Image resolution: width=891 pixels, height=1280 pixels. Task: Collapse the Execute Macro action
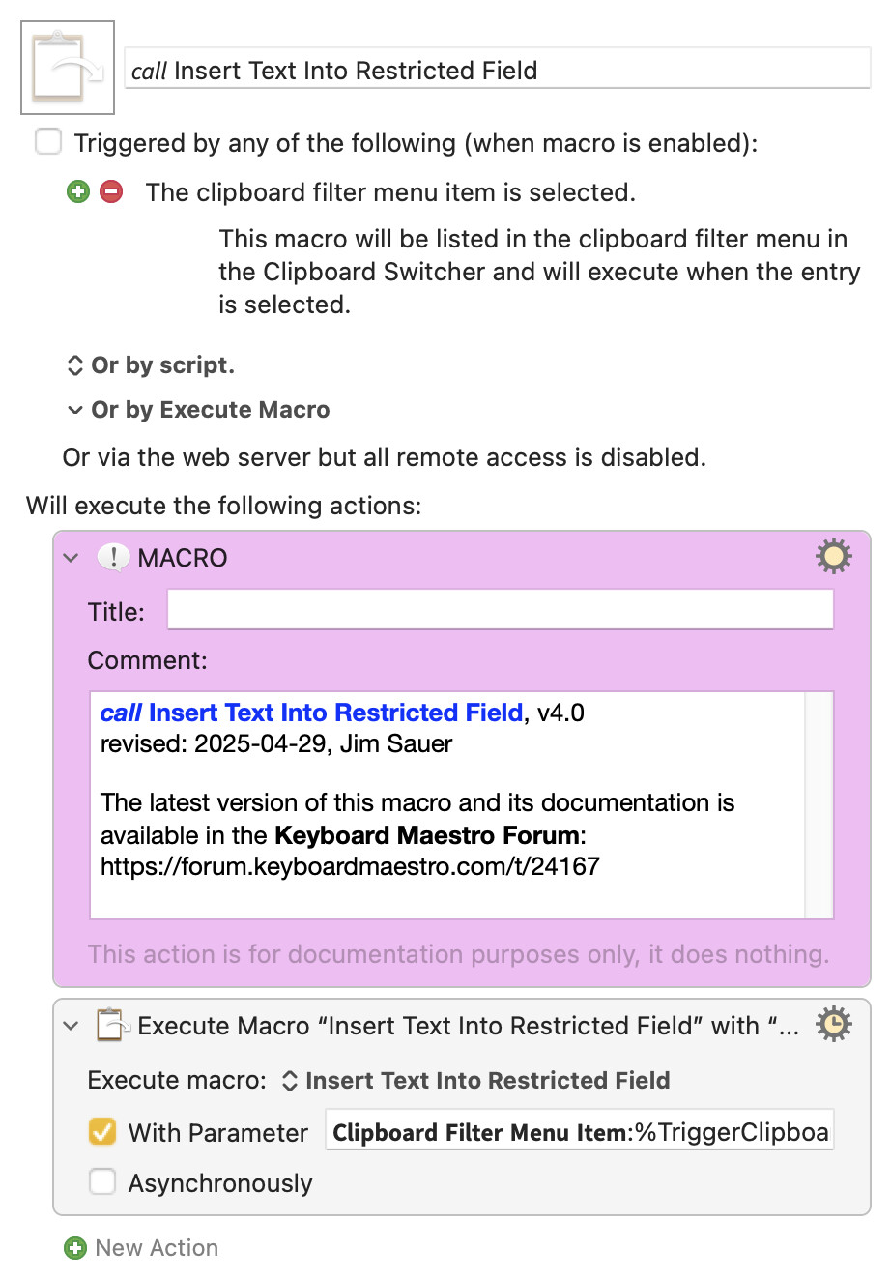71,1026
